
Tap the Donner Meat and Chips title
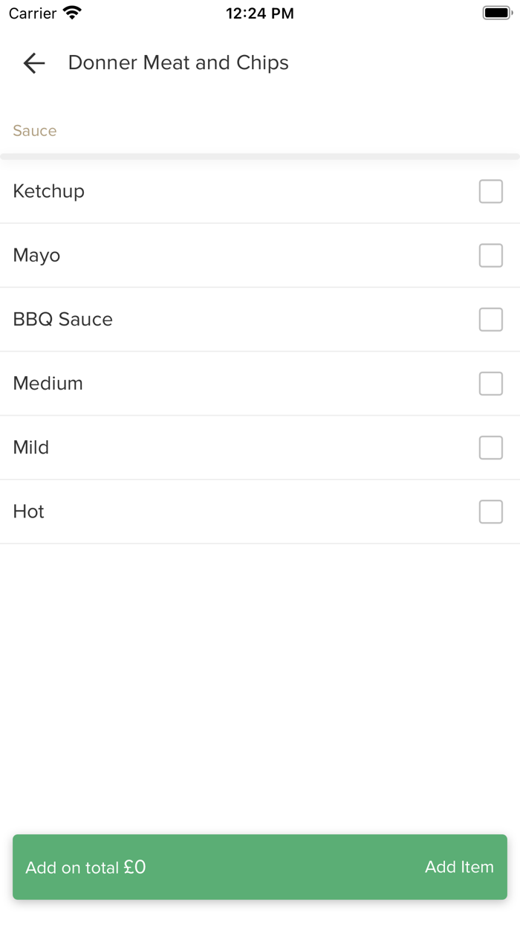178,63
